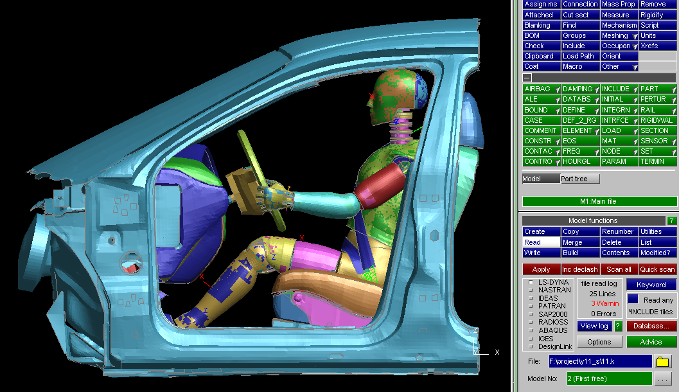
Task: Click the Model functions help question mark
Action: coord(671,220)
